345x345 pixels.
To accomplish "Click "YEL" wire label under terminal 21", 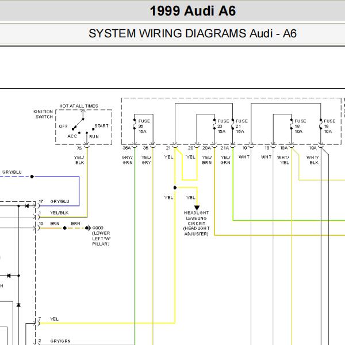I will [168, 157].
